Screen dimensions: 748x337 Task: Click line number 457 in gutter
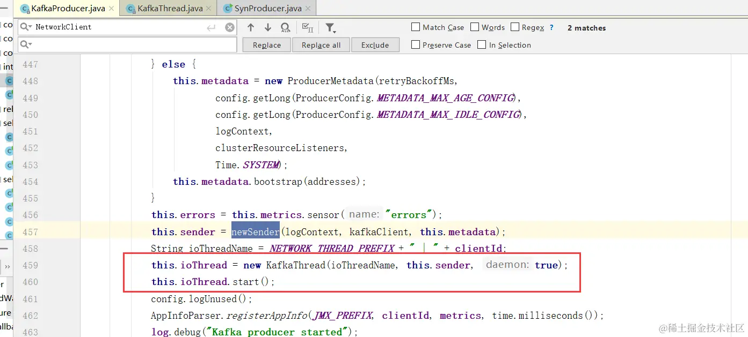(x=31, y=232)
